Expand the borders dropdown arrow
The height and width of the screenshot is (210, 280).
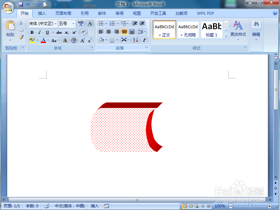click(x=117, y=40)
